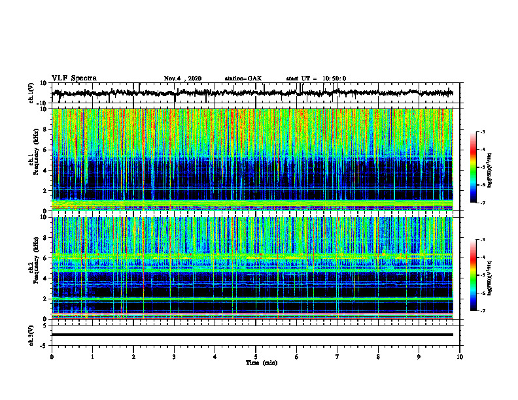Click the "start UT = 10:50: 0" text
The height and width of the screenshot is (400, 518).
(x=316, y=78)
